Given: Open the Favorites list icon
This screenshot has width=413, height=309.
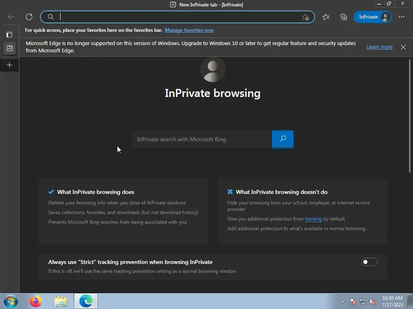Looking at the screenshot, I should [x=326, y=17].
